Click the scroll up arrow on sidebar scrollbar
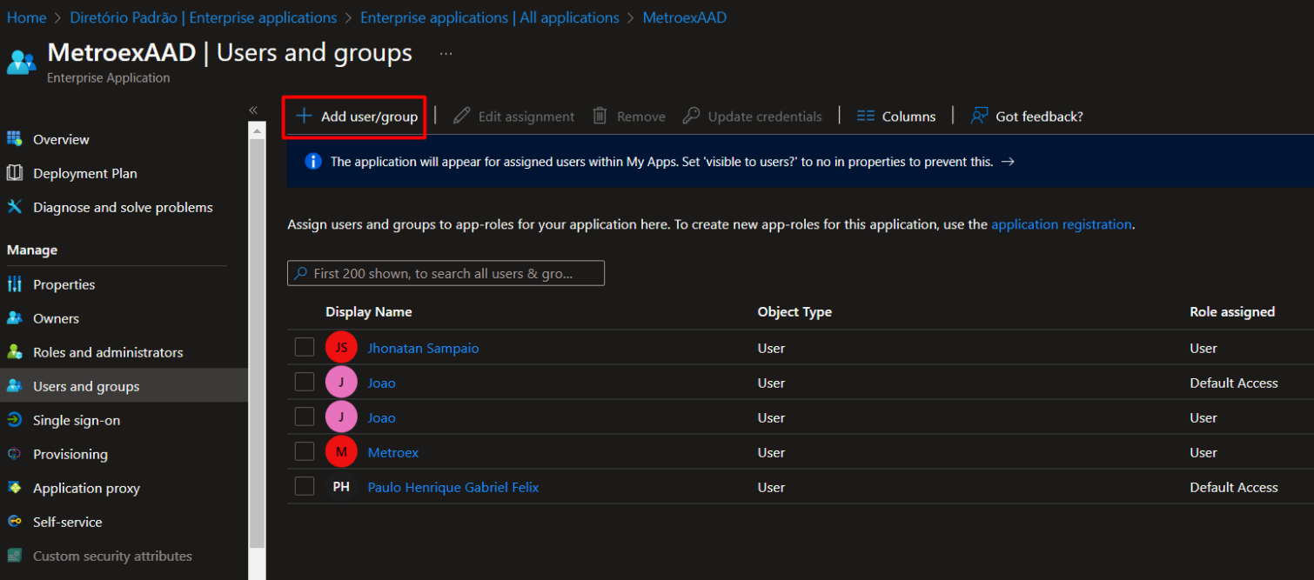This screenshot has height=580, width=1314. [x=257, y=130]
